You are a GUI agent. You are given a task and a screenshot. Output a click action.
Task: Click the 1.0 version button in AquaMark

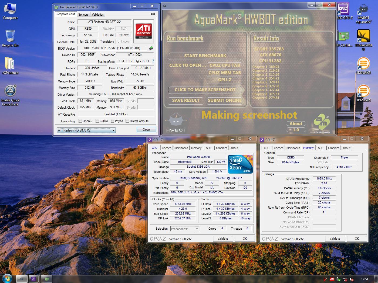(x=296, y=130)
